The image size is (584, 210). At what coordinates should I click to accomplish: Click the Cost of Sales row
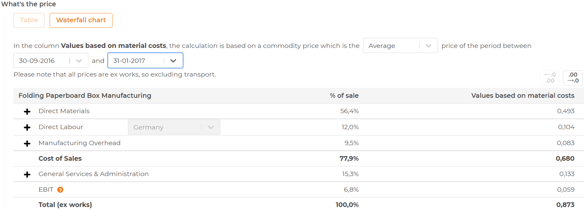coord(60,158)
